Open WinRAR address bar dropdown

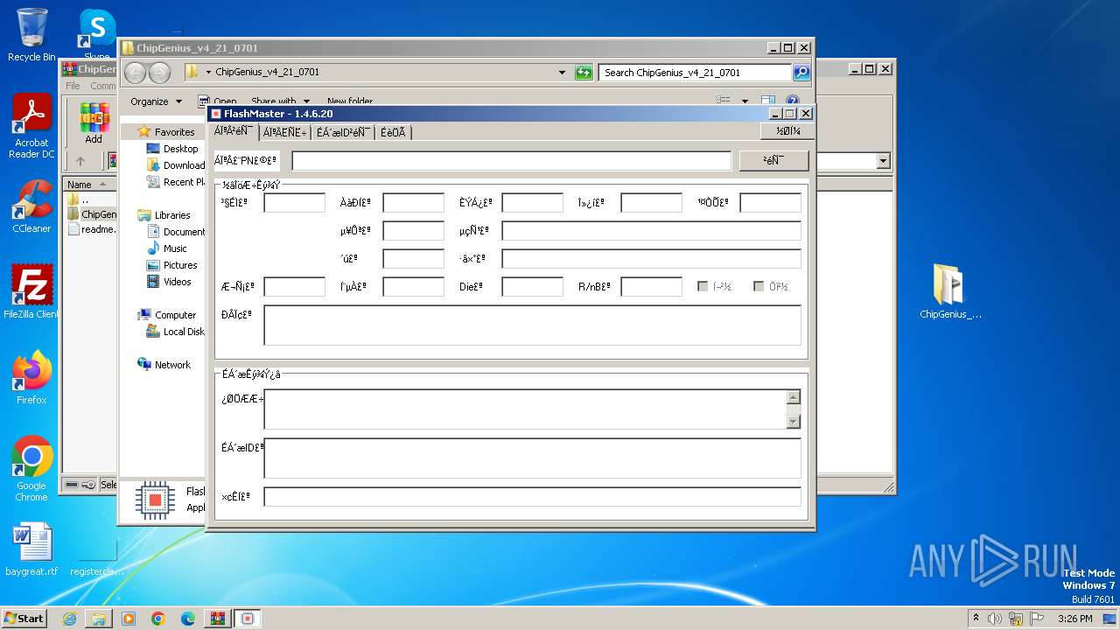click(x=883, y=161)
